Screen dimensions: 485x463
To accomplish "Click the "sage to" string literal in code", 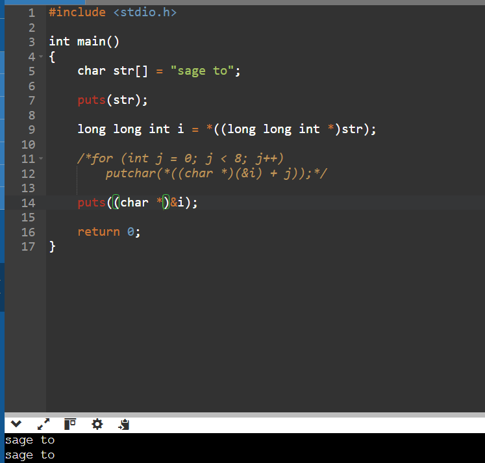I will (x=203, y=71).
